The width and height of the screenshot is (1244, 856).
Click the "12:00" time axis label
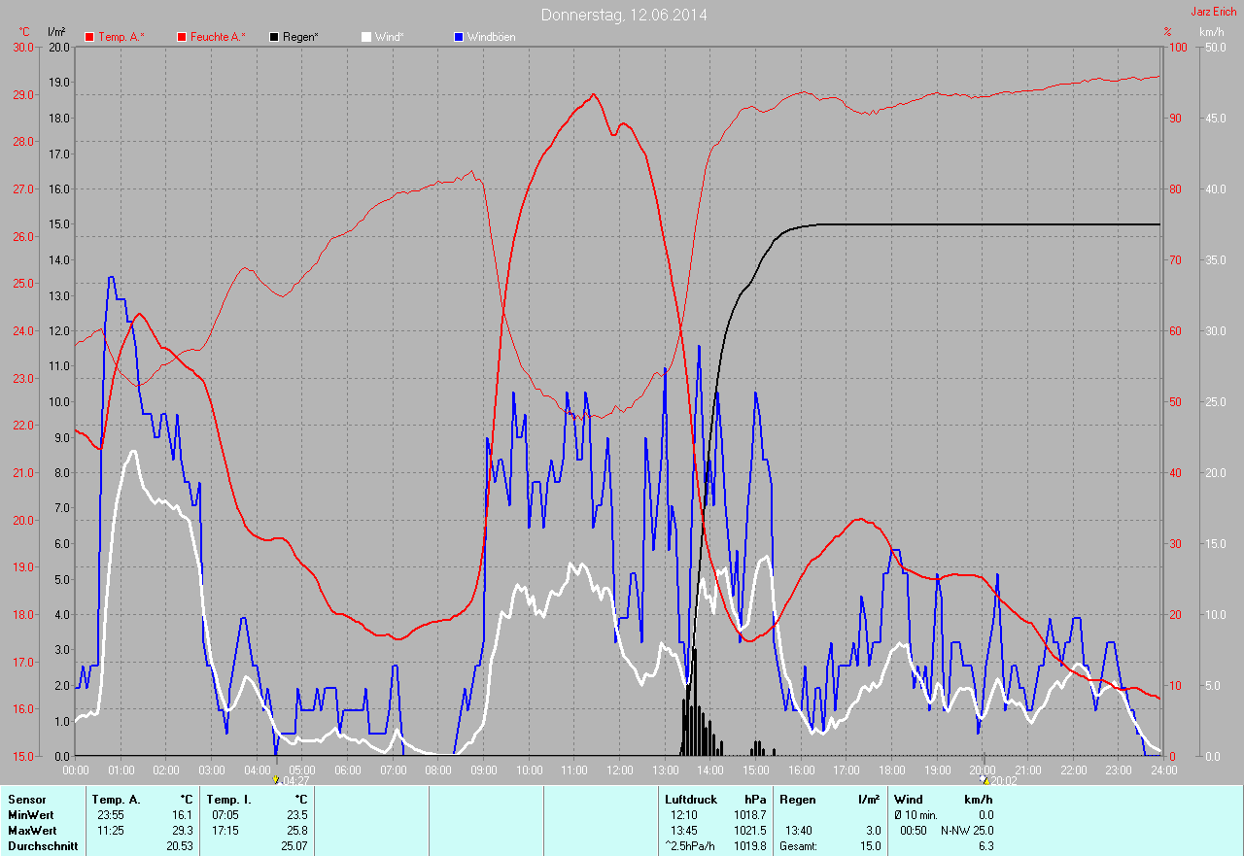point(619,770)
